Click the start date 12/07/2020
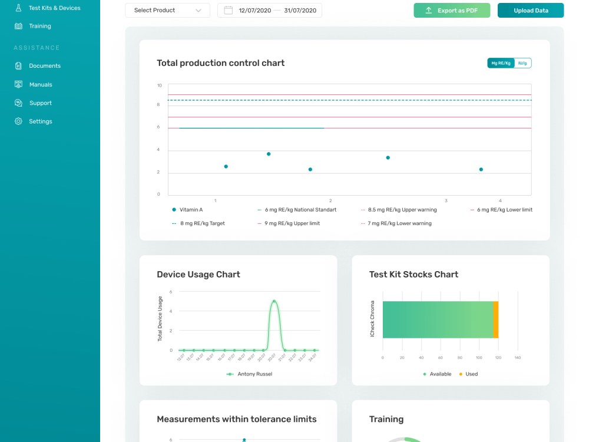Viewport: 589px width, 442px height. pos(254,11)
